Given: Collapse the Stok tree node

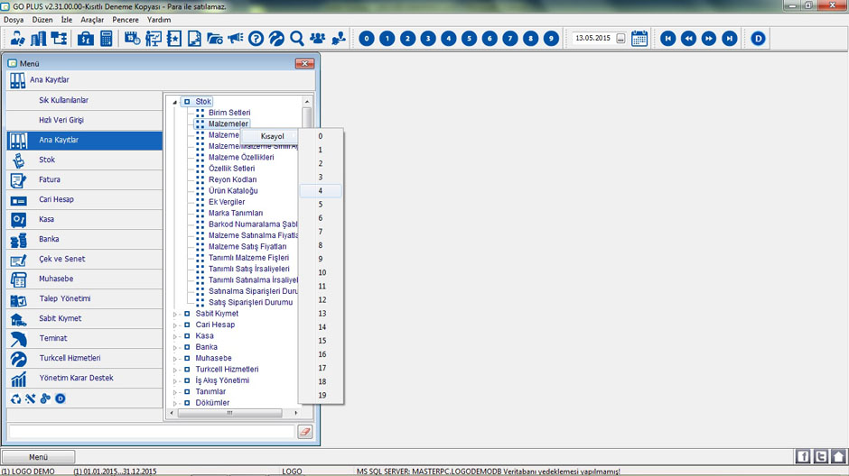Looking at the screenshot, I should (175, 102).
